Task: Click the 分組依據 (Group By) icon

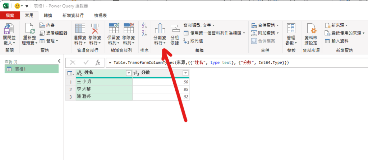Action: coord(175,29)
